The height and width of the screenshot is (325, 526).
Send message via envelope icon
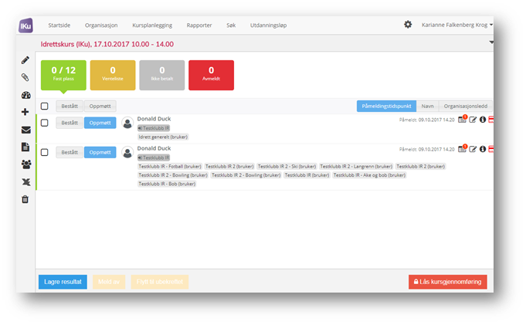click(x=25, y=130)
